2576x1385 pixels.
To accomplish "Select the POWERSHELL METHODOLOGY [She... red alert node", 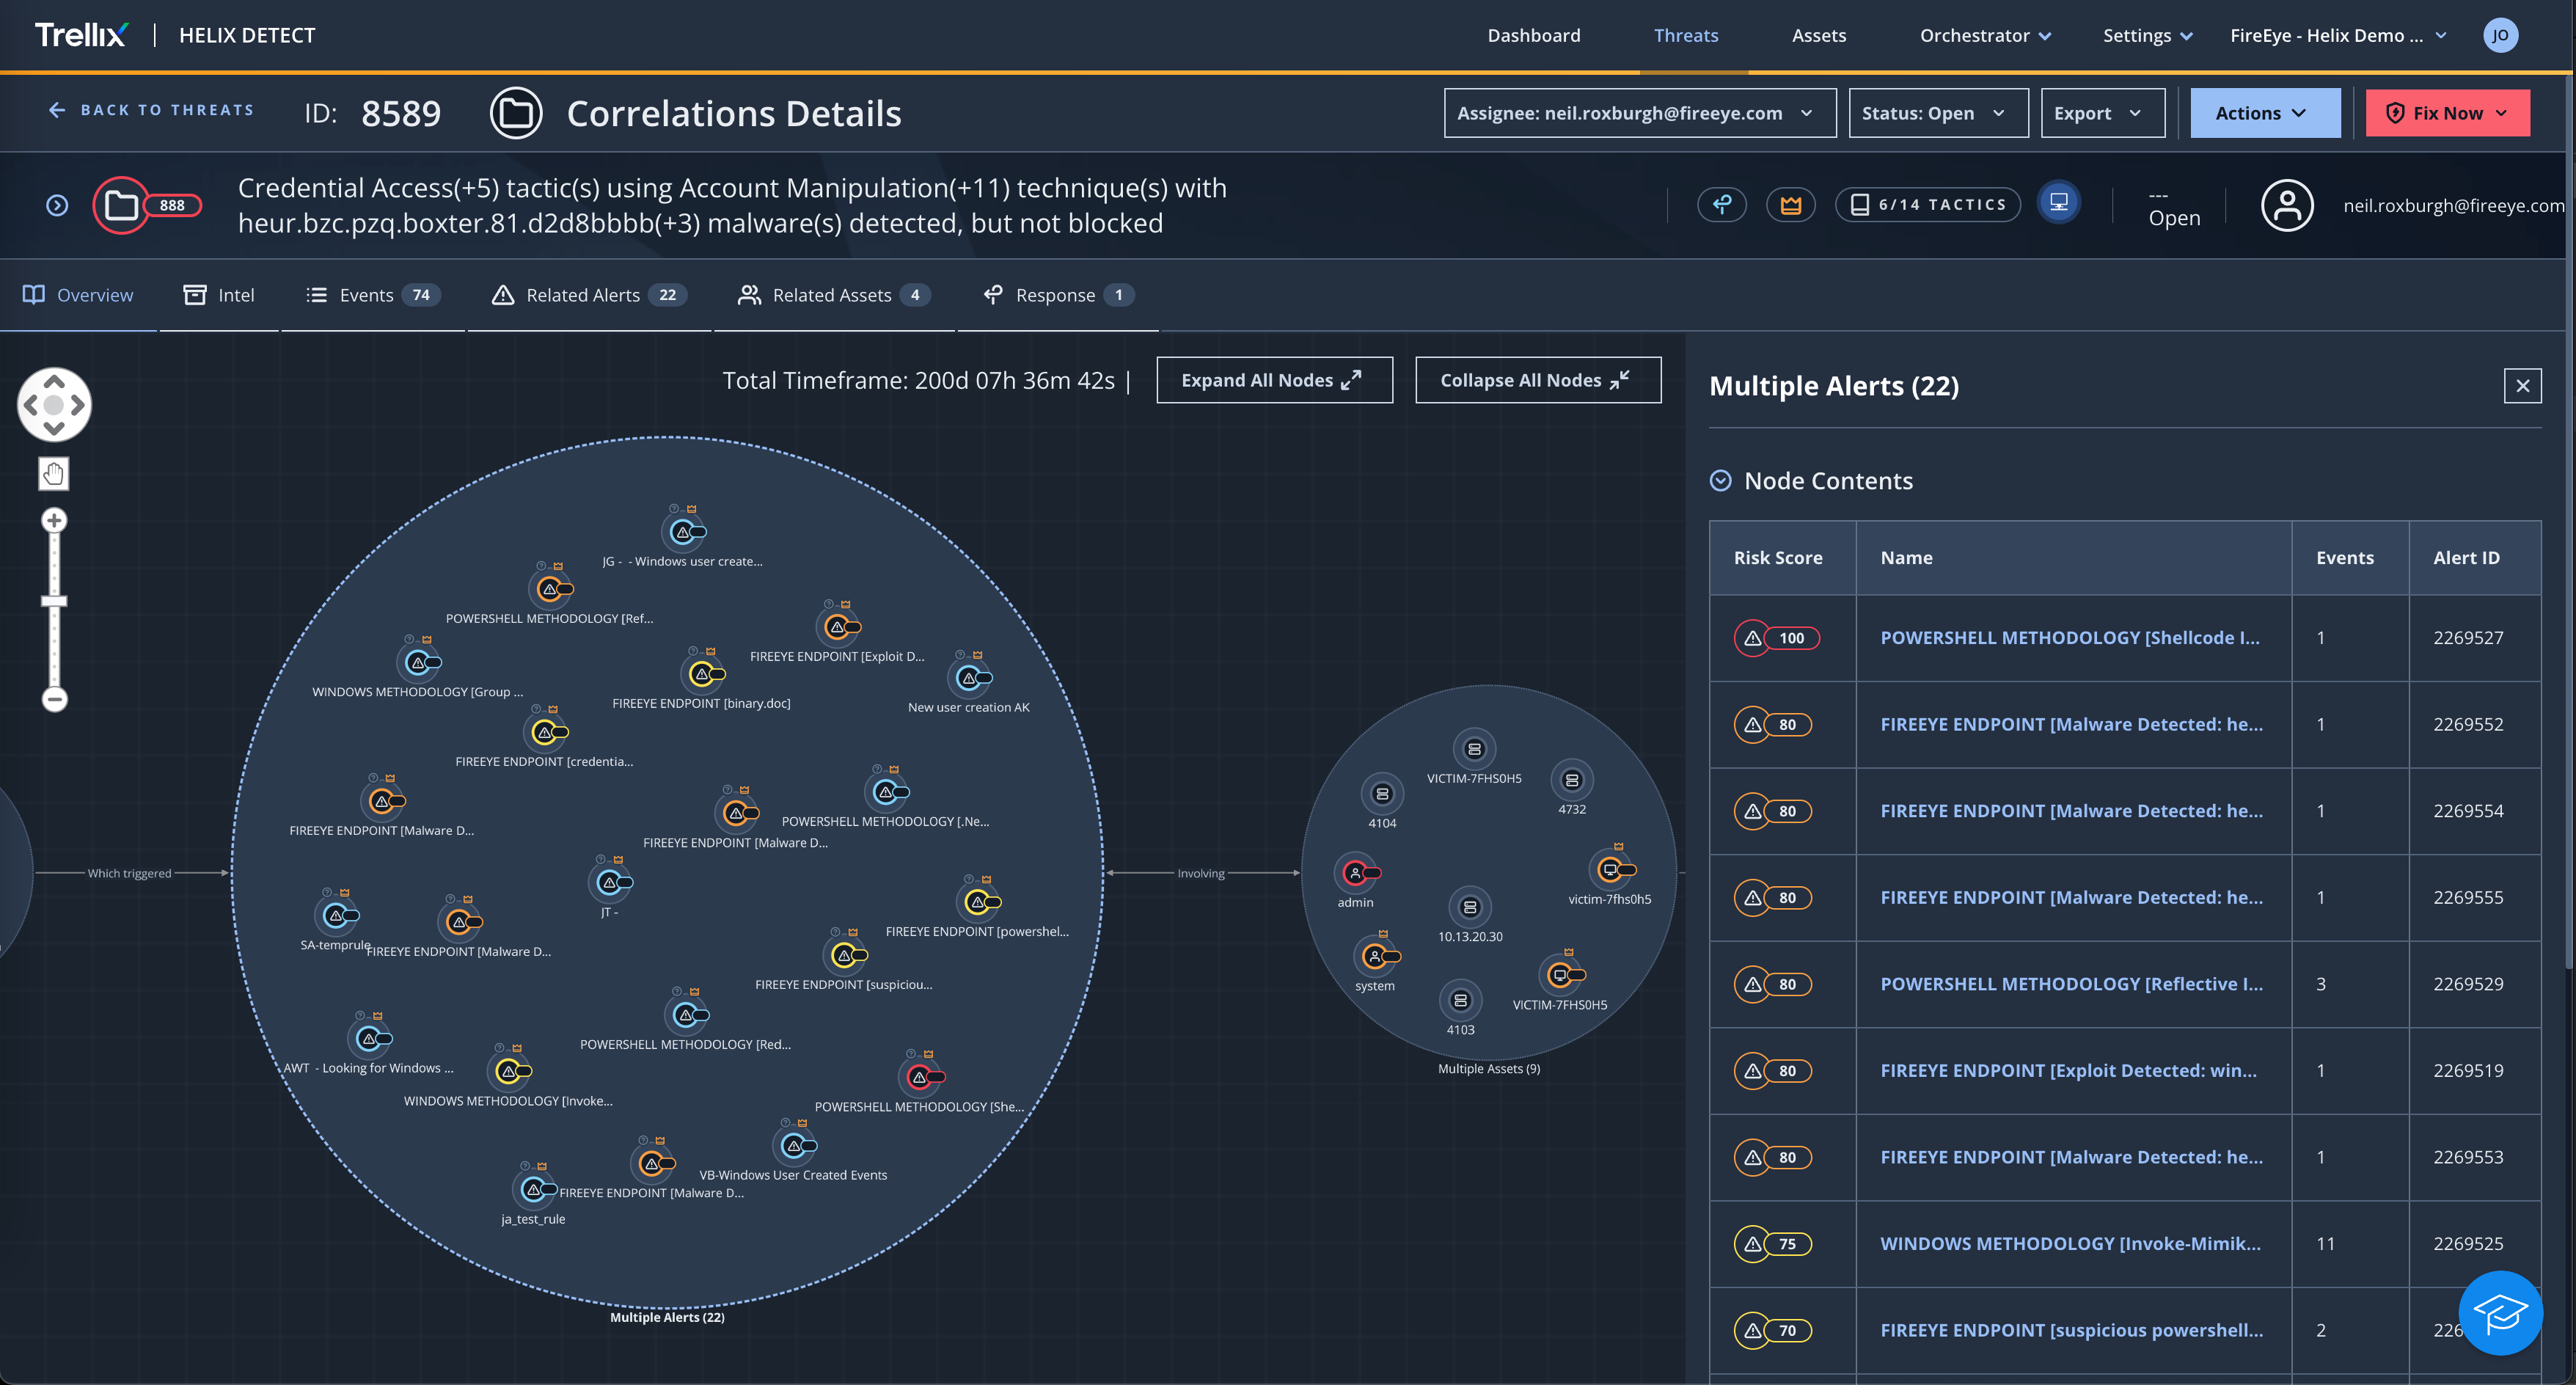I will pyautogui.click(x=919, y=1077).
